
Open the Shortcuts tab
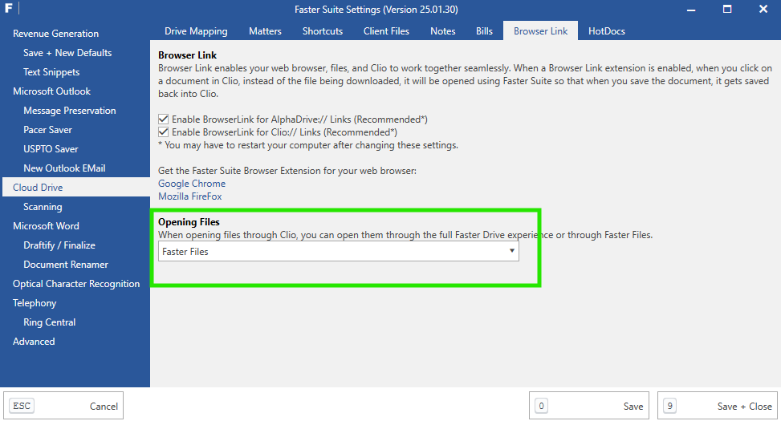pyautogui.click(x=322, y=30)
